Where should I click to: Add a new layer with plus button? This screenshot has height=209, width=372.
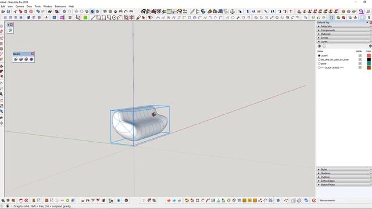pyautogui.click(x=319, y=46)
